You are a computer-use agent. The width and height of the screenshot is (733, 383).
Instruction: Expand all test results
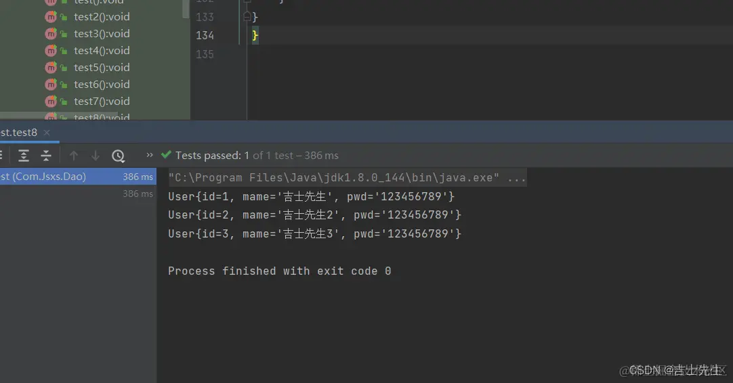click(x=24, y=156)
